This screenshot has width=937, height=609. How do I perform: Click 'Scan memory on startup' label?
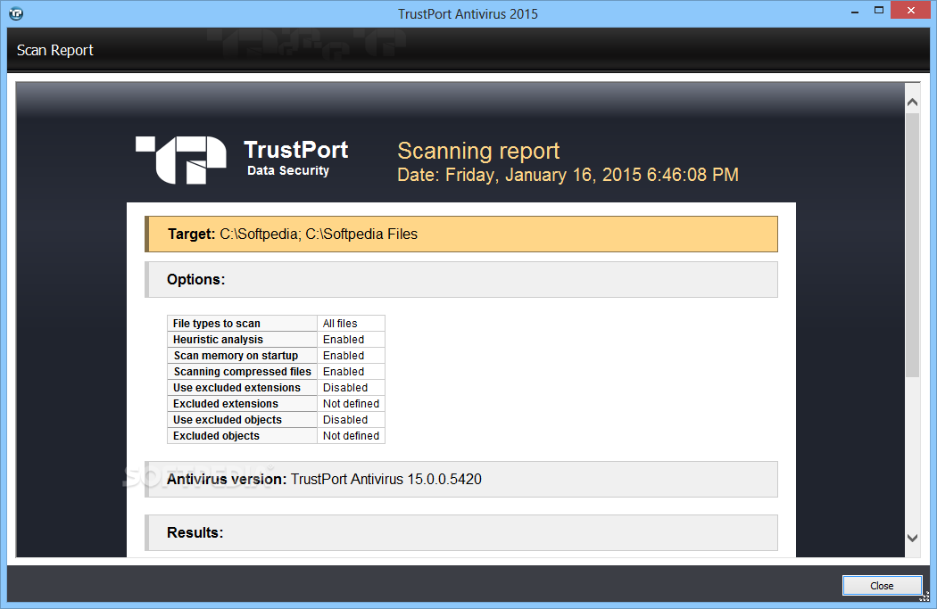(242, 355)
